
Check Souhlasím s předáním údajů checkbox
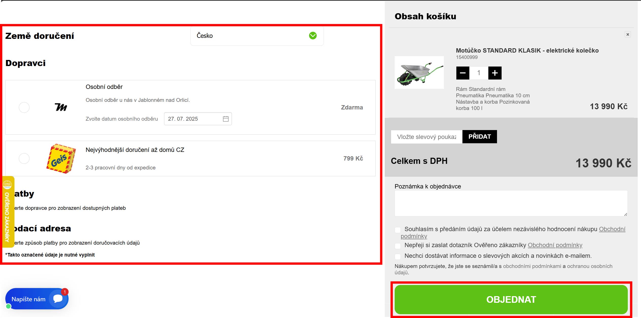pos(398,230)
